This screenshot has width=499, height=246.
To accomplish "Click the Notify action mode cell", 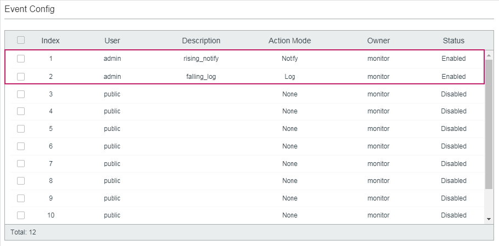I will (x=290, y=59).
